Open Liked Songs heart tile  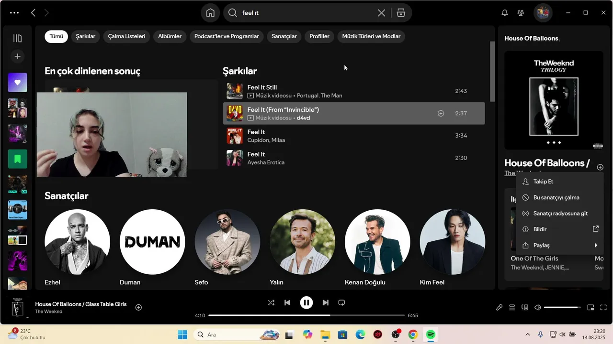(x=17, y=83)
